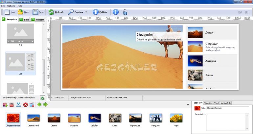Click the right panel layout icon at top right
The image size is (253, 134).
pos(246,12)
